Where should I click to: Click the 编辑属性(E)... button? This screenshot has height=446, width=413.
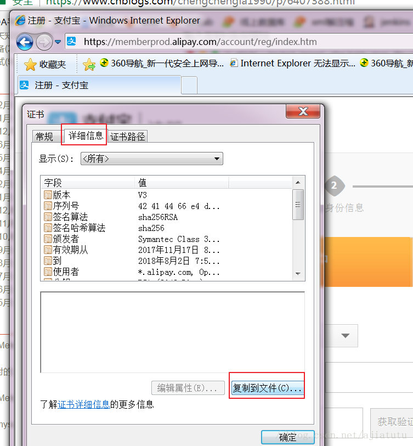point(188,388)
